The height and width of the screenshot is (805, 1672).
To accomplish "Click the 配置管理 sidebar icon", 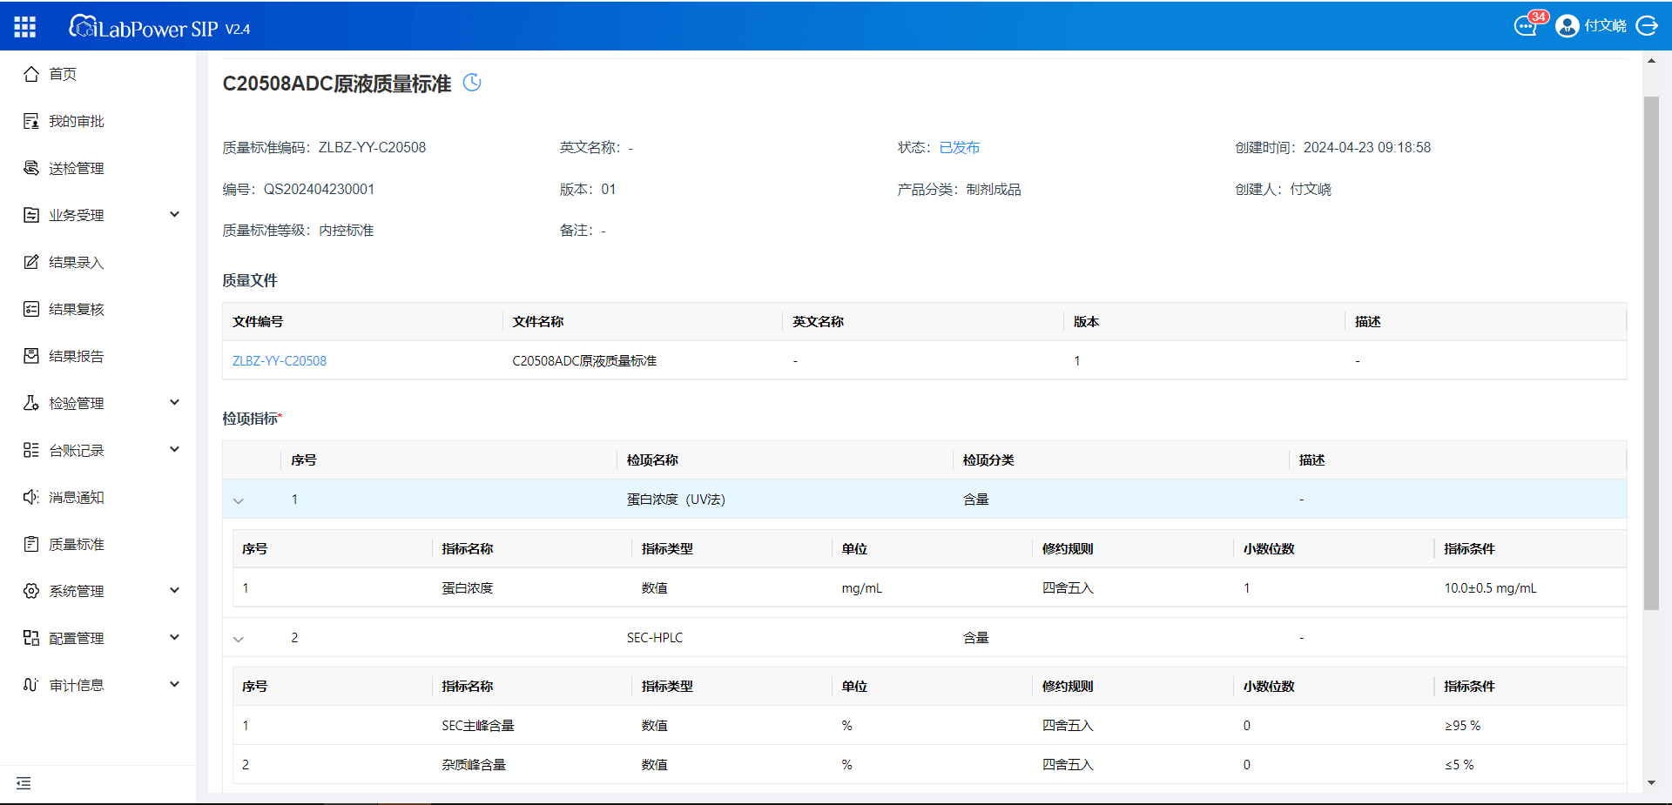I will pyautogui.click(x=31, y=638).
